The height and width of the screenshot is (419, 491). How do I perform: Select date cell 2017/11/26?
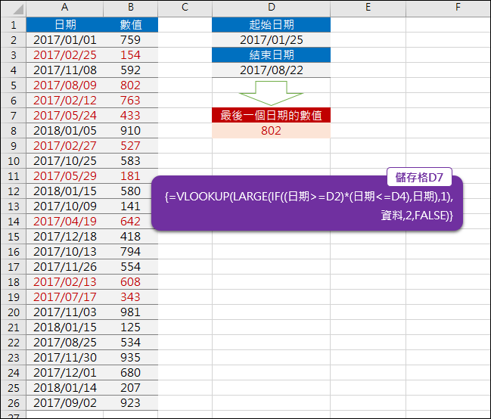coord(65,267)
